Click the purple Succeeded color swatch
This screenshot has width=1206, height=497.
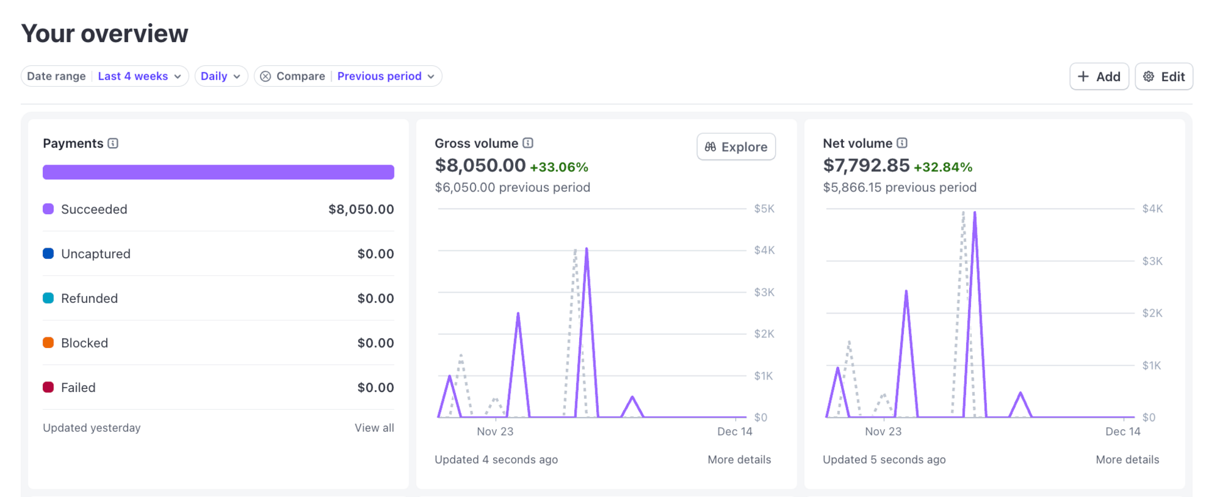coord(48,209)
